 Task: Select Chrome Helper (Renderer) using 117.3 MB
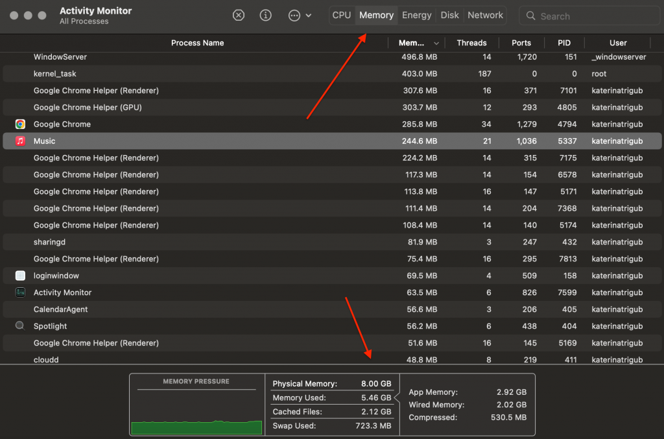click(x=332, y=174)
